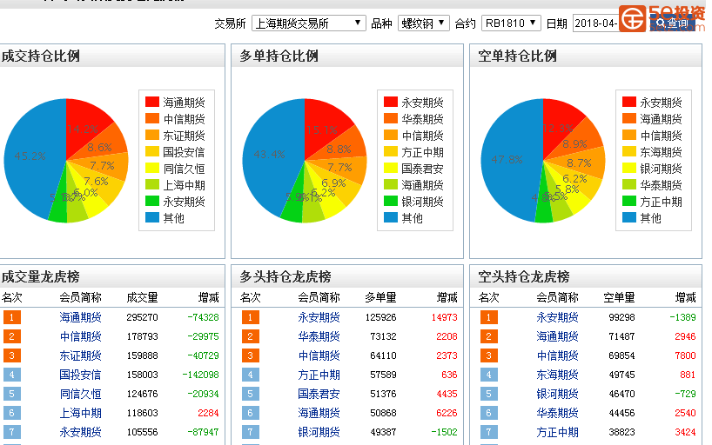Click the change value 7800
The image size is (712, 445).
pos(685,355)
